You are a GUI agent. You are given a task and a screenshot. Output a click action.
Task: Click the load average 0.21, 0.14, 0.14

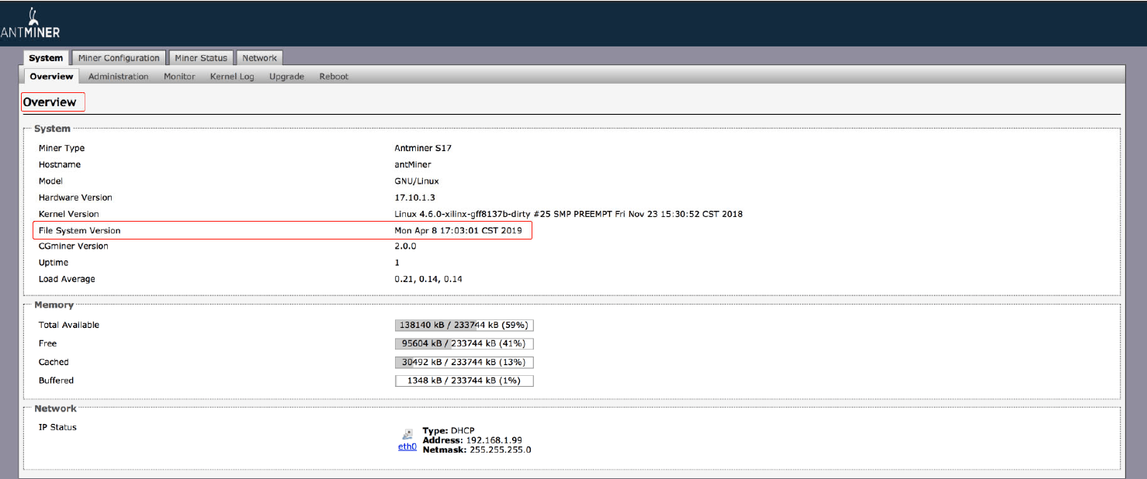pyautogui.click(x=428, y=279)
